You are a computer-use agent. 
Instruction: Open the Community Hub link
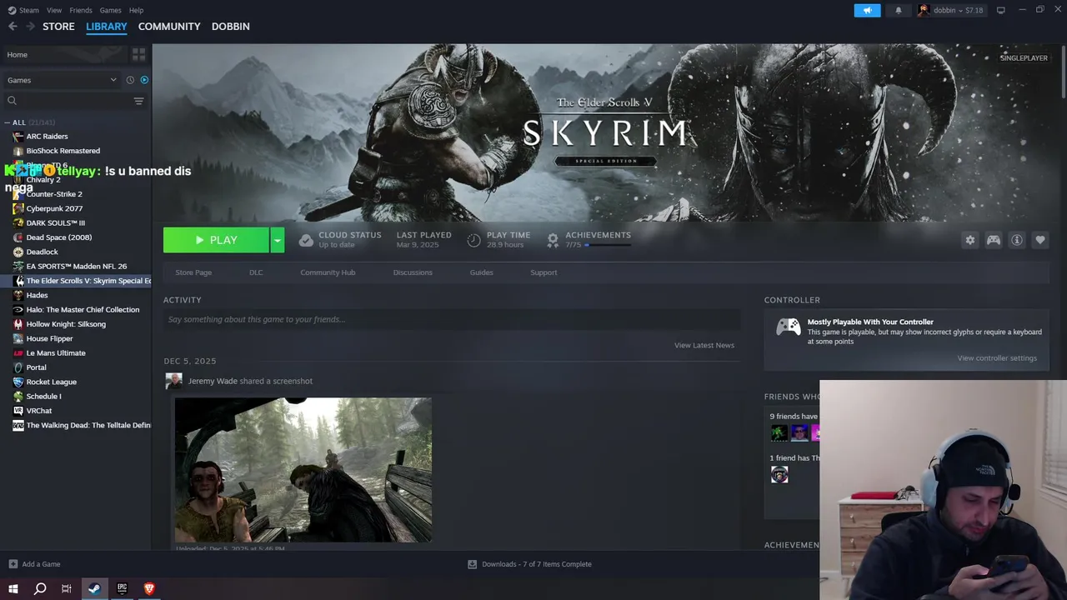(x=328, y=272)
